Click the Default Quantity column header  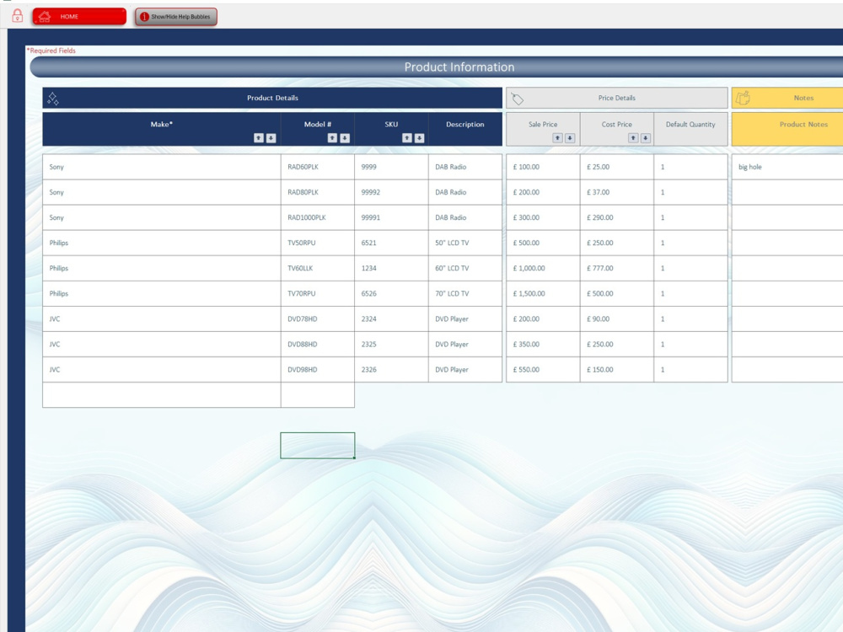tap(691, 129)
